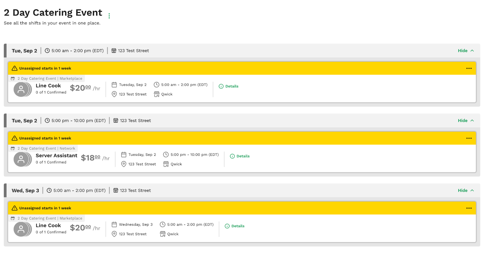View Details for Tuesday Line Cook shift
The height and width of the screenshot is (253, 483).
click(x=229, y=86)
